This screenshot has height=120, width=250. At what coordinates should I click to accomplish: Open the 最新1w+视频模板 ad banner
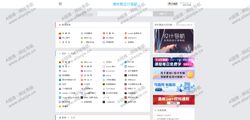[174, 100]
